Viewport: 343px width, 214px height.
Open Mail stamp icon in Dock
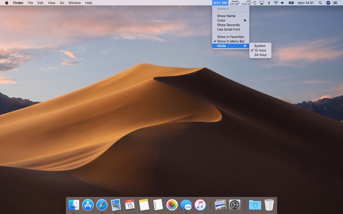(116, 205)
